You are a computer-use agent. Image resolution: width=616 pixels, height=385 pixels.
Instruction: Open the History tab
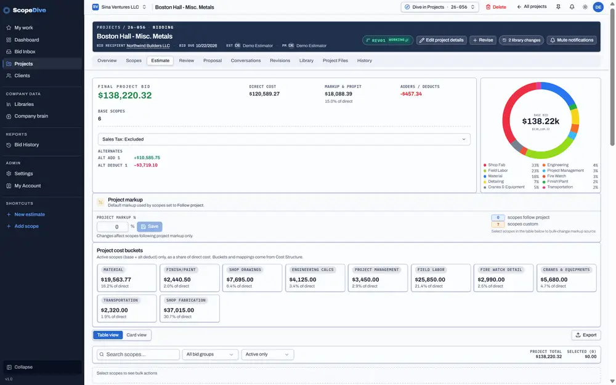coord(364,60)
